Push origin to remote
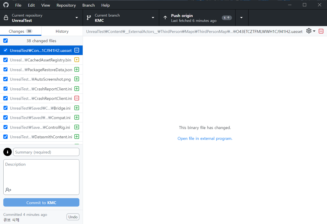Image resolution: width=327 pixels, height=224 pixels. click(x=197, y=18)
